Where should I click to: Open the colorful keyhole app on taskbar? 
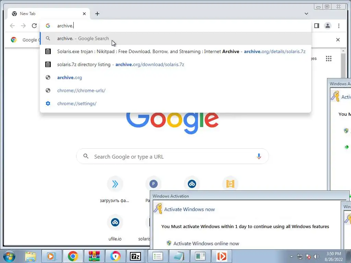115,256
